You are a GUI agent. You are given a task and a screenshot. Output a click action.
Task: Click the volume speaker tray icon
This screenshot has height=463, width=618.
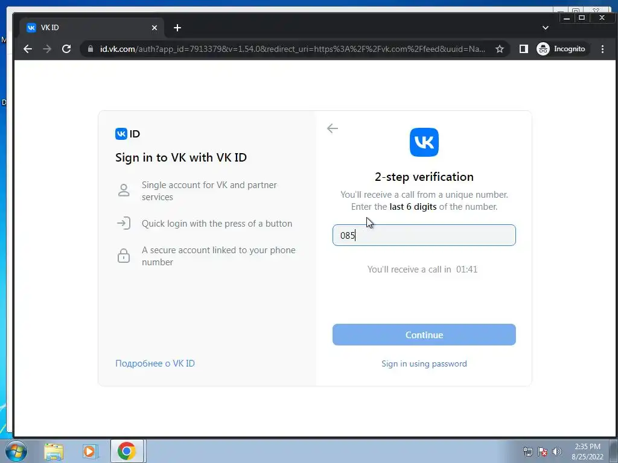557,452
